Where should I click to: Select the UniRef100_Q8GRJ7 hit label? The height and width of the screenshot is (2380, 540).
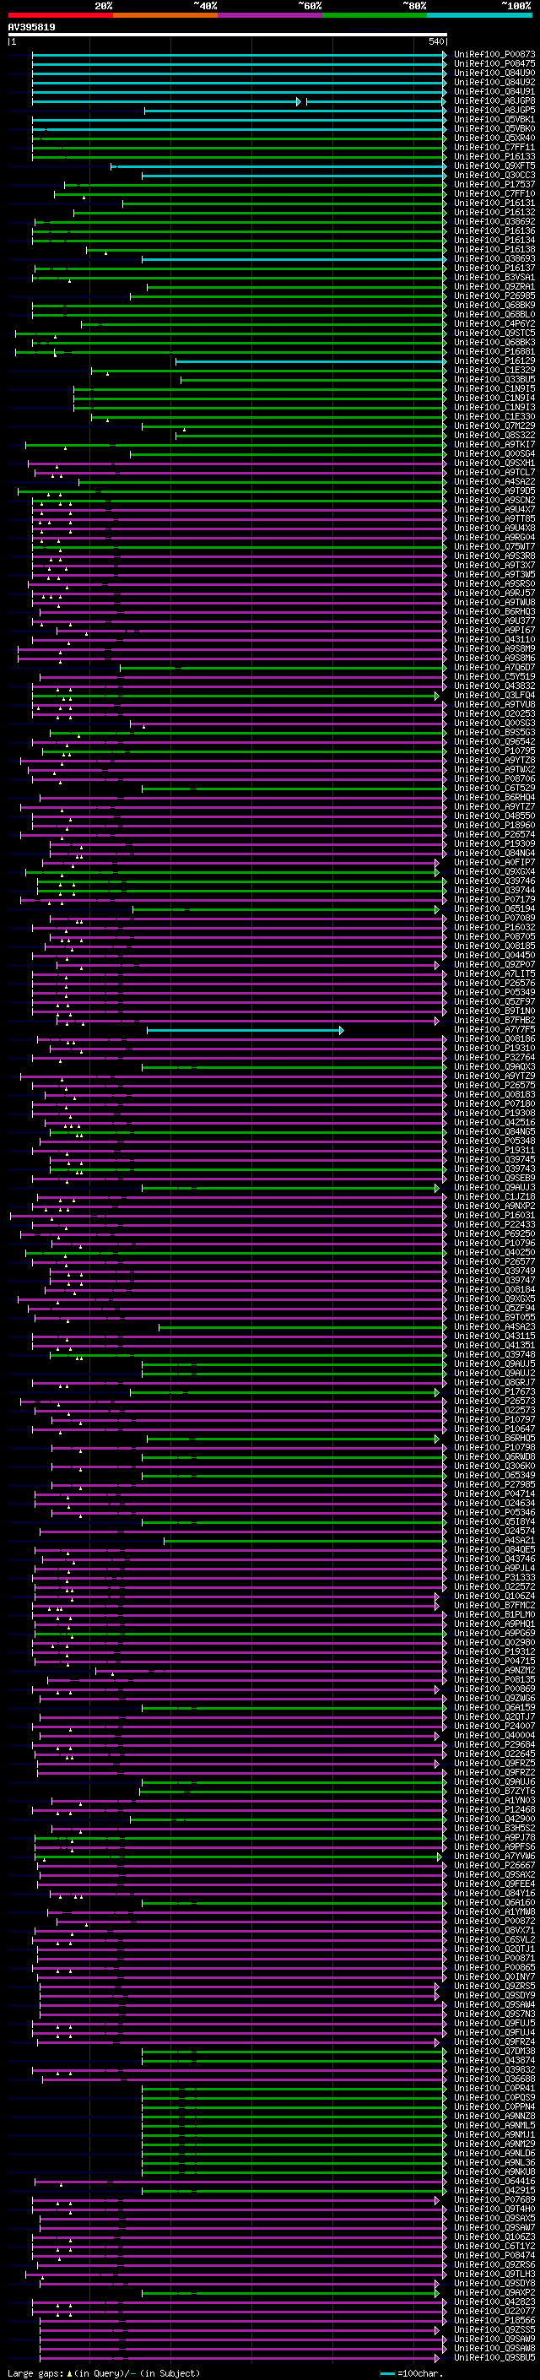(494, 1382)
